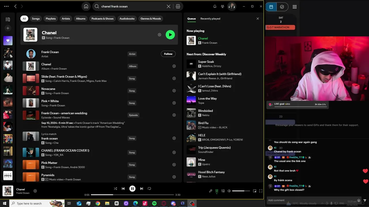Filter results by Genres & Moods
Image resolution: width=369 pixels, height=207 pixels.
coord(151,19)
